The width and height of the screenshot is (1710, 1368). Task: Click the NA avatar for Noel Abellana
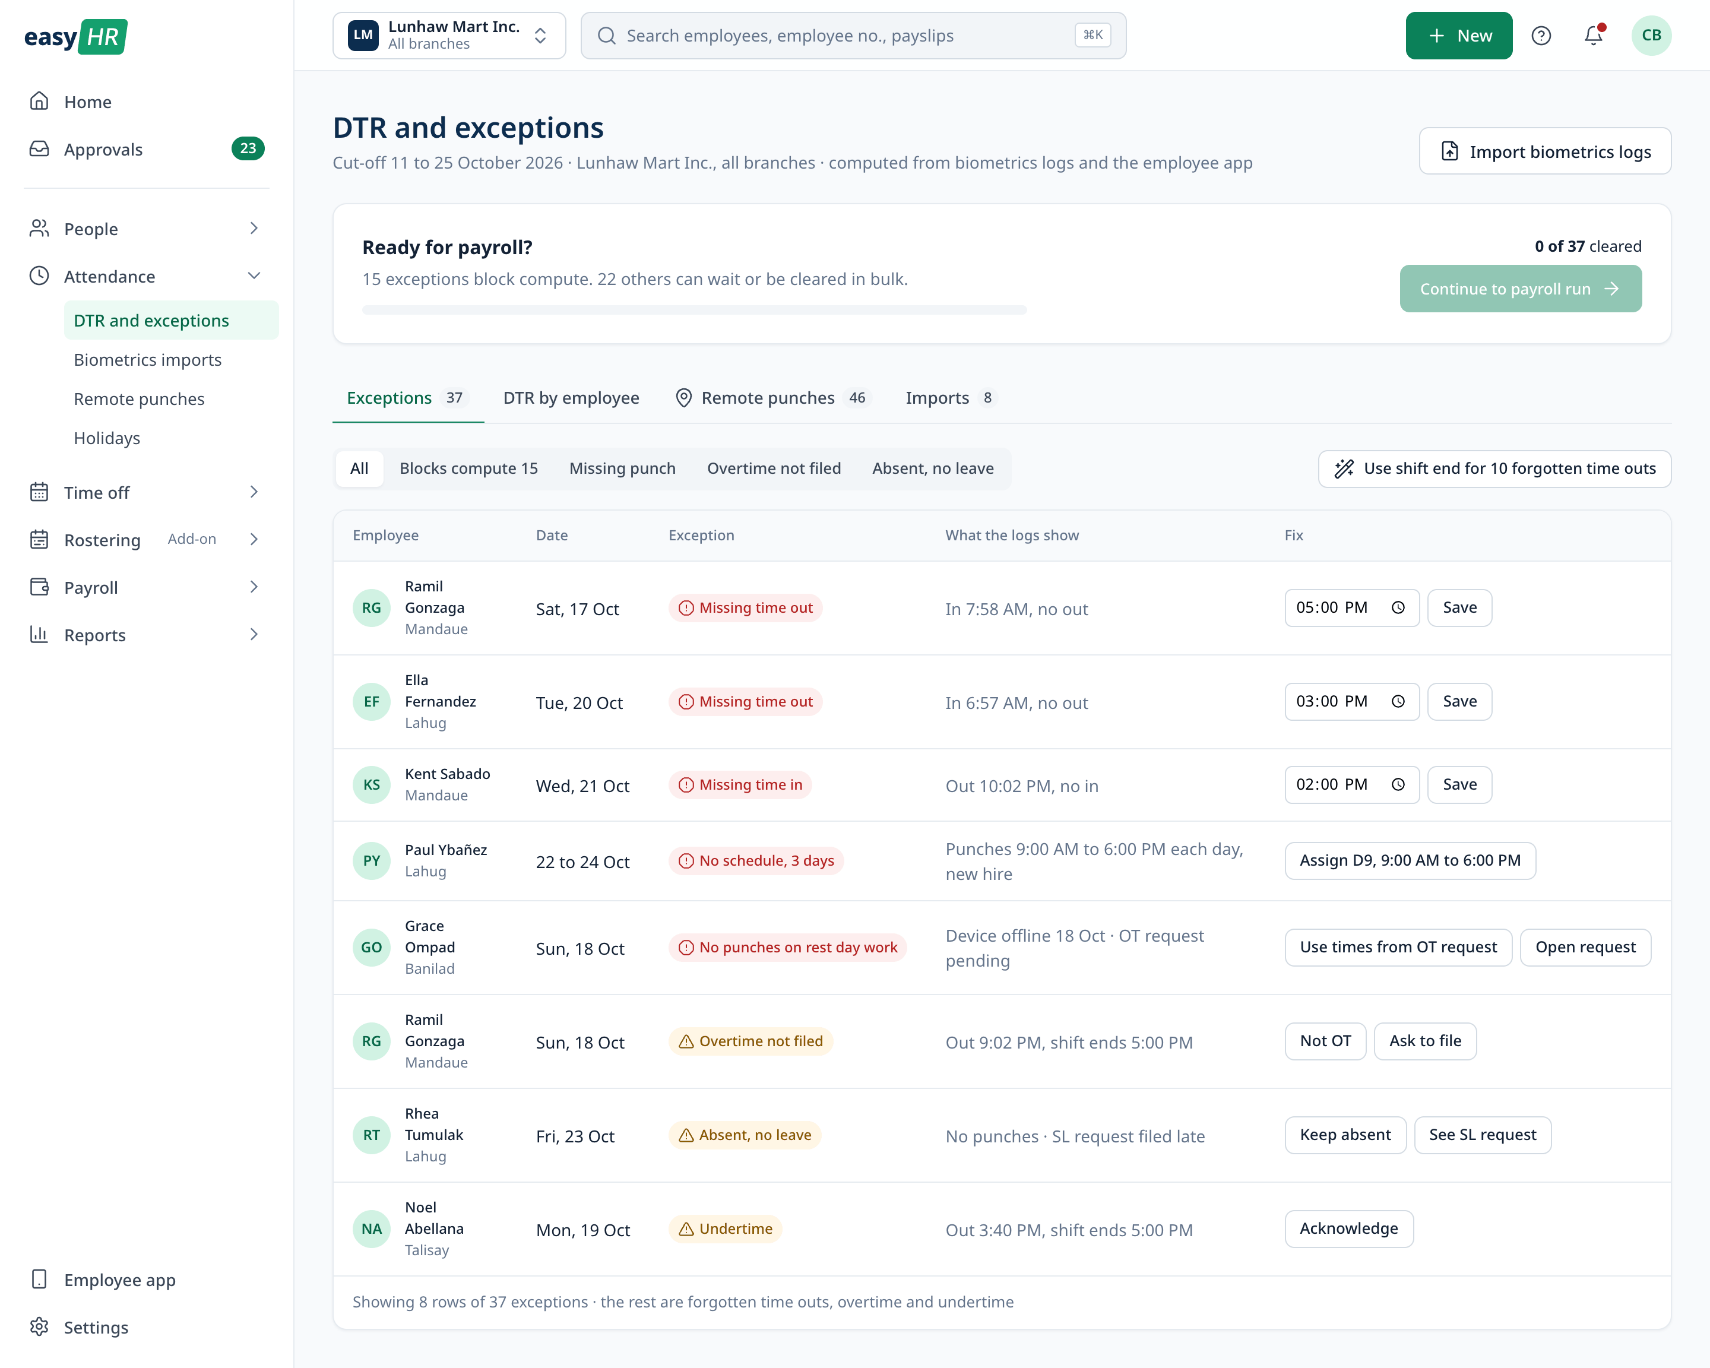pyautogui.click(x=371, y=1228)
